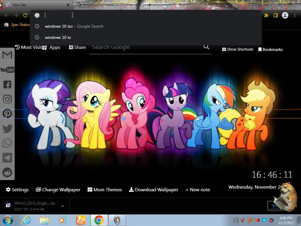Screen dimensions: 301x226
Task: Click Download Wallpaper
Action: pyautogui.click(x=153, y=190)
